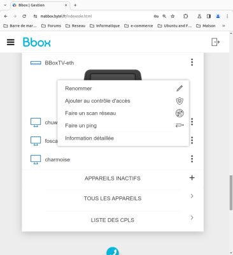Click the charmoise computer monitor icon
This screenshot has height=255, width=233.
click(36, 159)
